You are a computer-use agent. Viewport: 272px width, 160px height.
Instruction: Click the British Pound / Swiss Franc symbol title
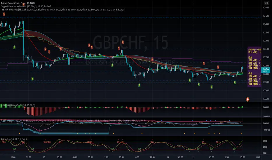click(x=18, y=3)
